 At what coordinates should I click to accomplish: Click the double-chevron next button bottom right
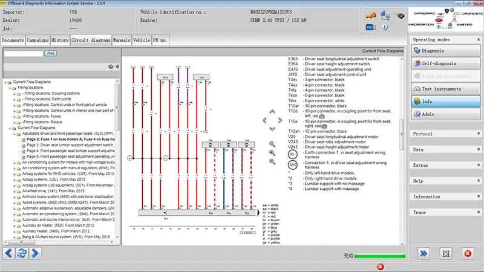423,253
